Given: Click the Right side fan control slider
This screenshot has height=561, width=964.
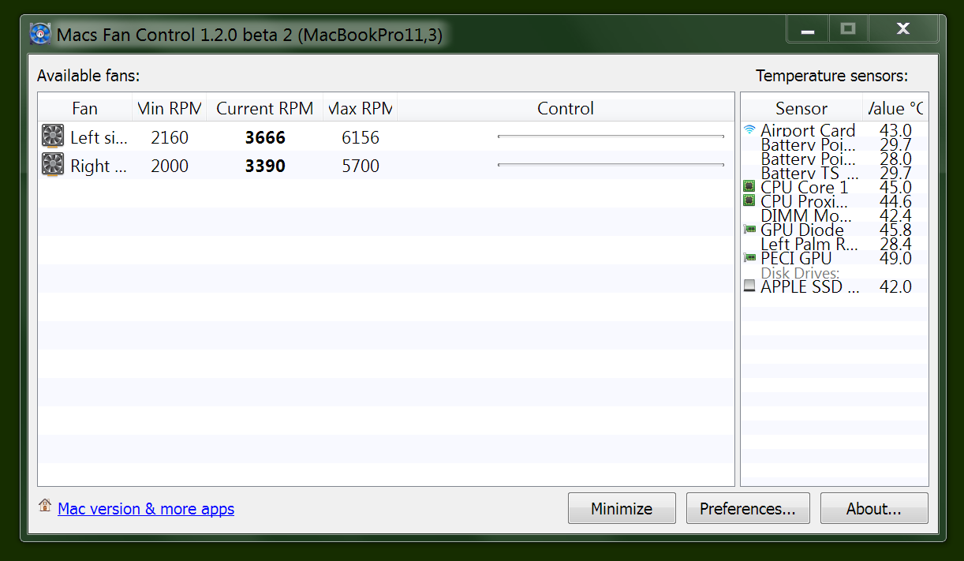Looking at the screenshot, I should coord(611,165).
